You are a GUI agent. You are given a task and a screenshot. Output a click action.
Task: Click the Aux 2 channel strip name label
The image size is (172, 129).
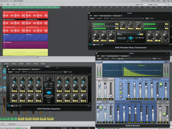[28, 119]
